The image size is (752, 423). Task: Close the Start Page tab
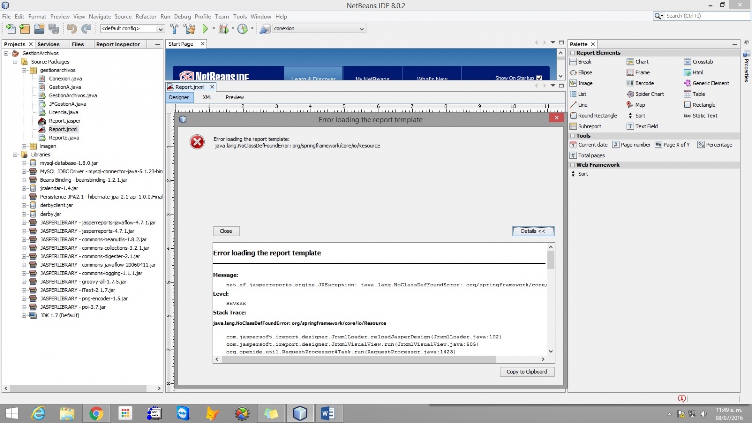[203, 44]
